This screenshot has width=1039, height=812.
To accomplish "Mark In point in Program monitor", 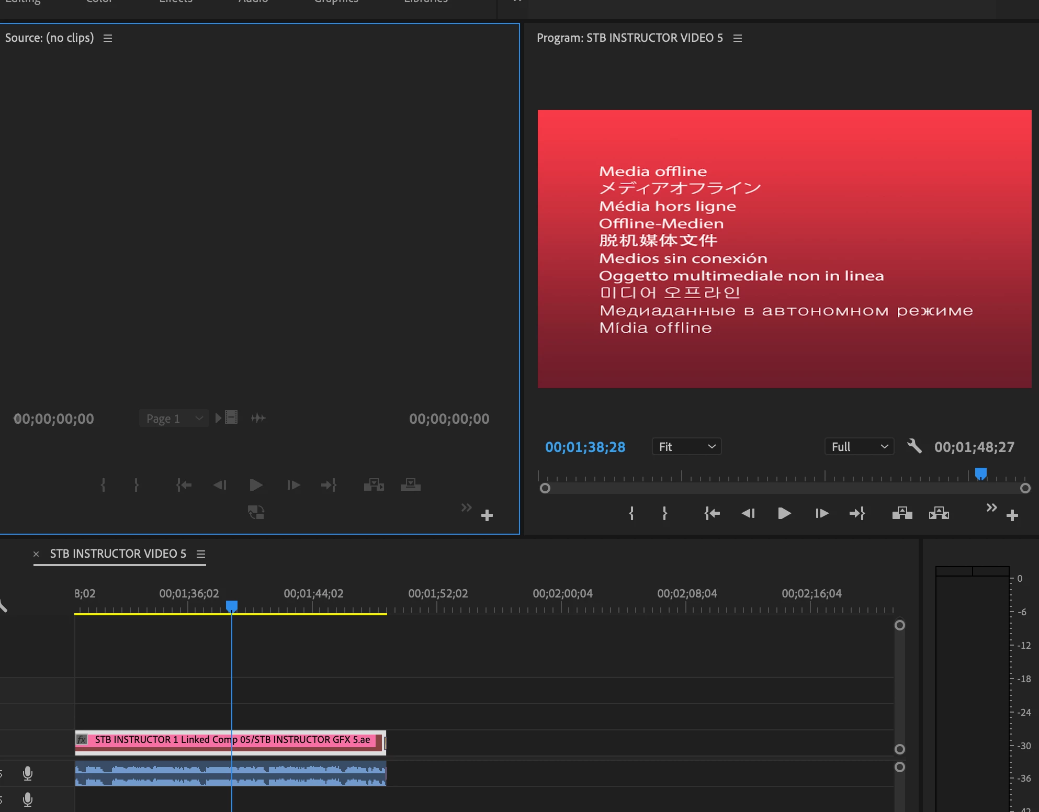I will 631,513.
